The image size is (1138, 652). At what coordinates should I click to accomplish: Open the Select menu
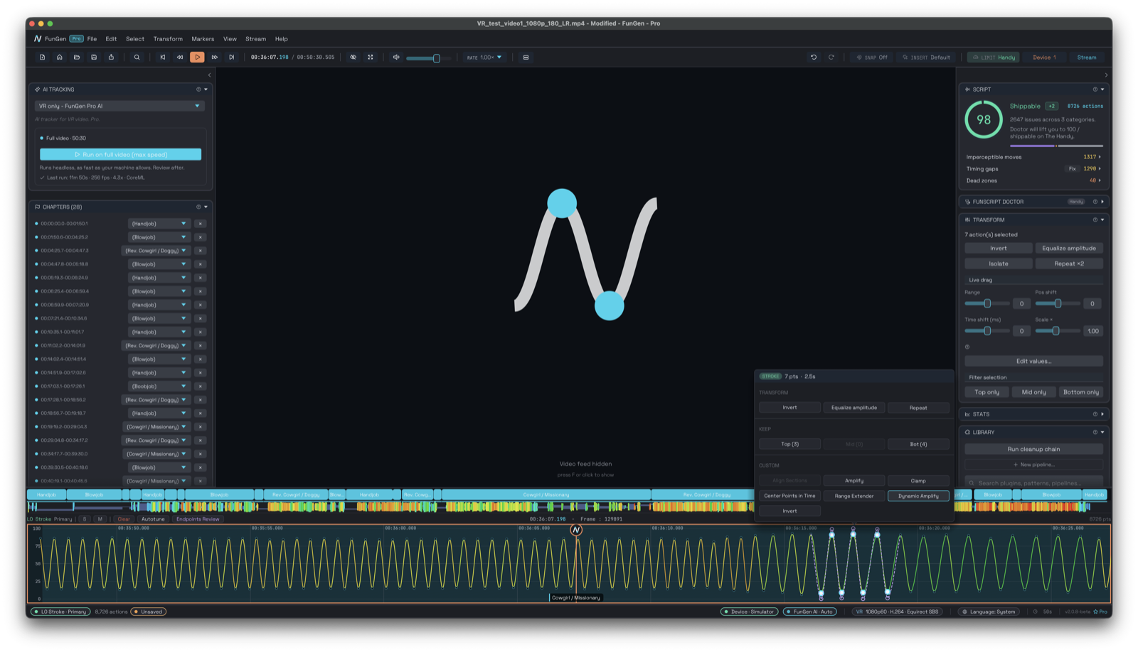135,39
